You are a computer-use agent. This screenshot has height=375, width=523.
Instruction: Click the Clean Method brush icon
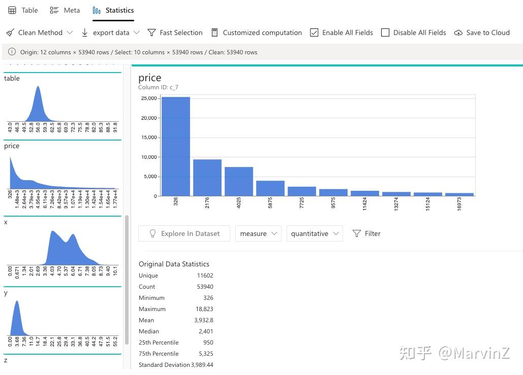[x=10, y=32]
